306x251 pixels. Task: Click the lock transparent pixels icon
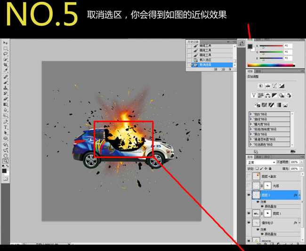click(258, 168)
